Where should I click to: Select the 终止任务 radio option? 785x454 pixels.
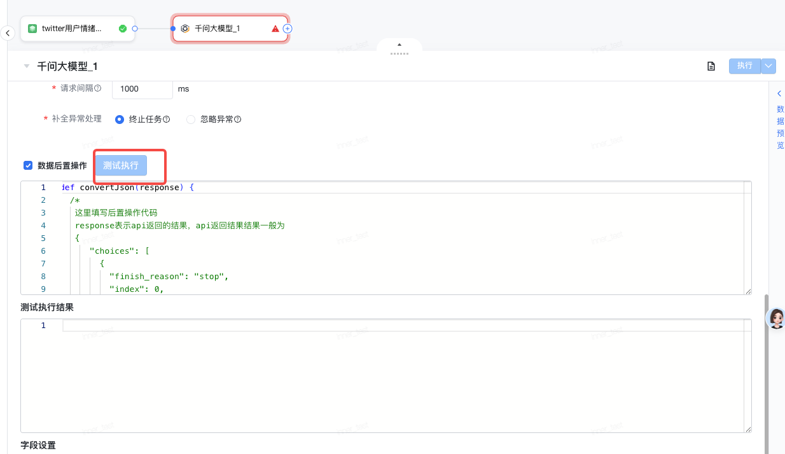(x=120, y=120)
